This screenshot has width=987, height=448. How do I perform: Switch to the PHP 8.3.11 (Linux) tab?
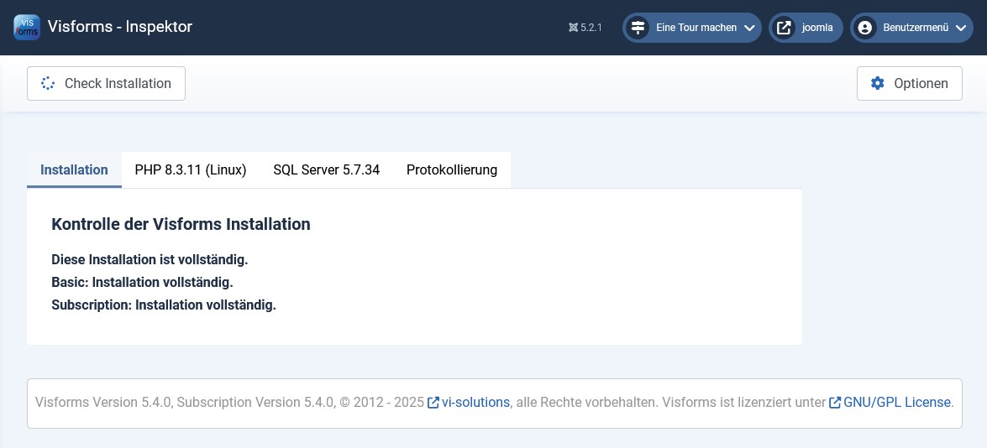point(191,169)
